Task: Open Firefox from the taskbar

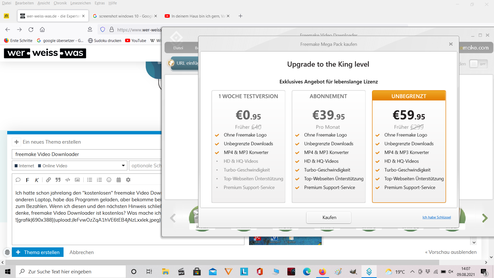Action: pos(322,272)
